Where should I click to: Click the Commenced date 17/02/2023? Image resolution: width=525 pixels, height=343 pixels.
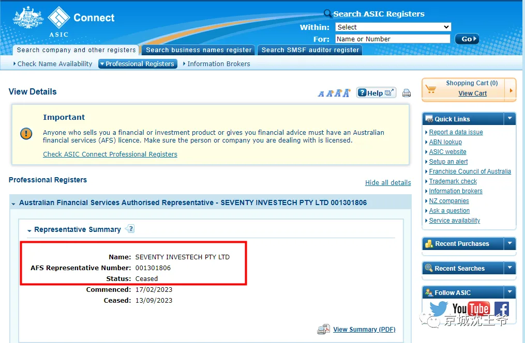pyautogui.click(x=154, y=289)
